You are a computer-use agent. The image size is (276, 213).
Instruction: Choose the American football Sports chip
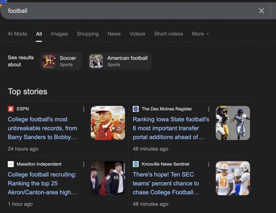[x=120, y=61]
